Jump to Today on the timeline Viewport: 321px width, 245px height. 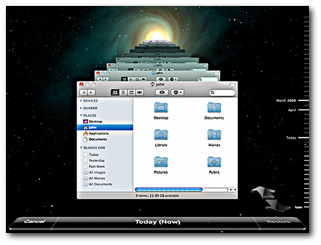291,138
